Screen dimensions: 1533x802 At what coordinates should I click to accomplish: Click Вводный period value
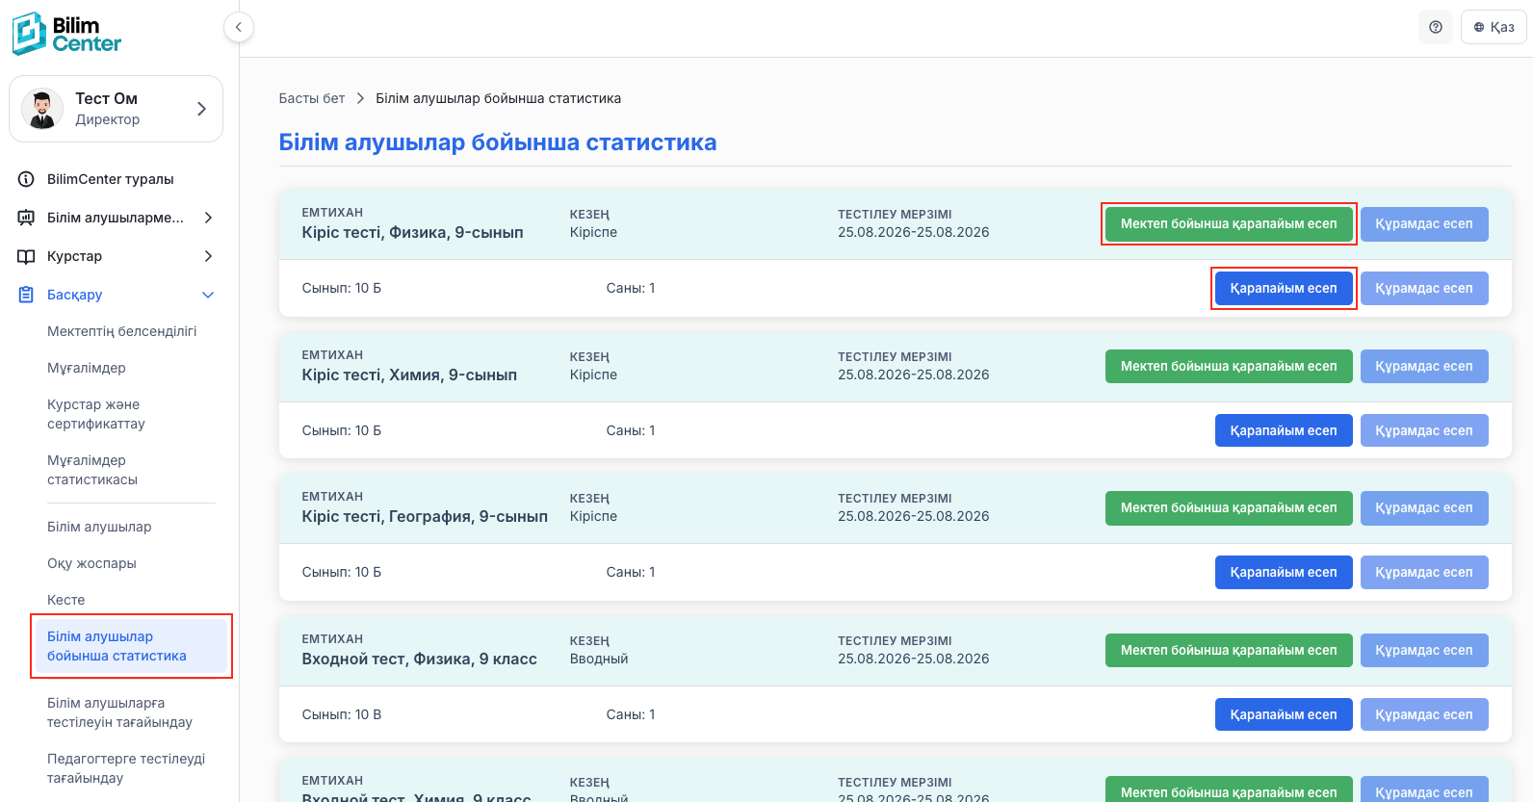[599, 660]
